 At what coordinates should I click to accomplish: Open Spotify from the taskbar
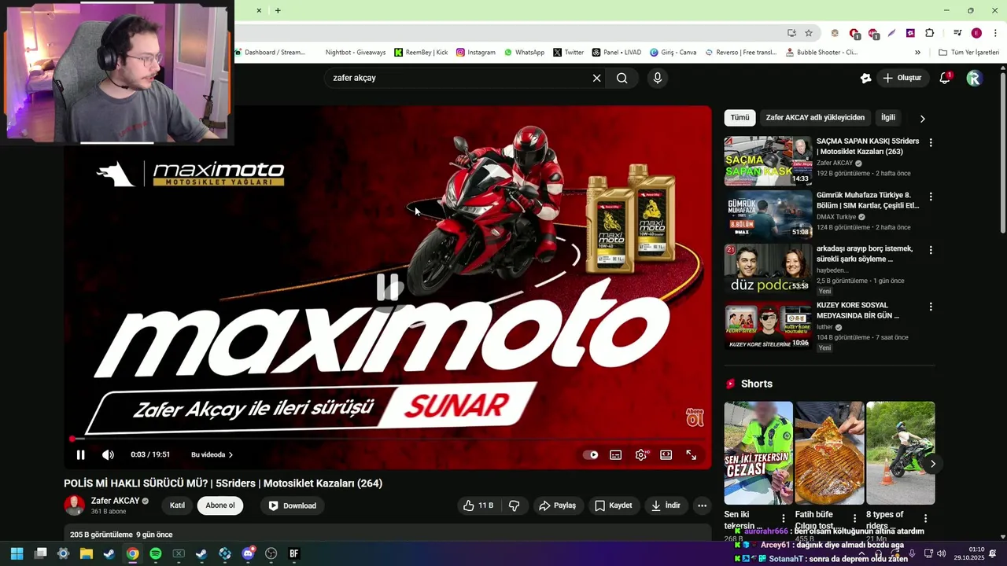pyautogui.click(x=156, y=553)
